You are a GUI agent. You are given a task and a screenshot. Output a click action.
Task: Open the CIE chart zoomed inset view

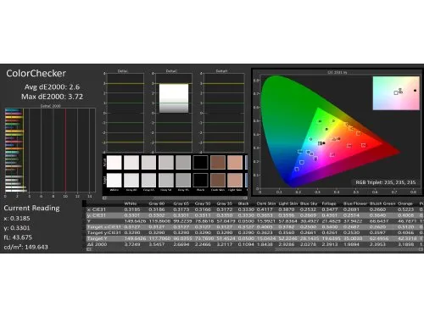[x=396, y=93]
